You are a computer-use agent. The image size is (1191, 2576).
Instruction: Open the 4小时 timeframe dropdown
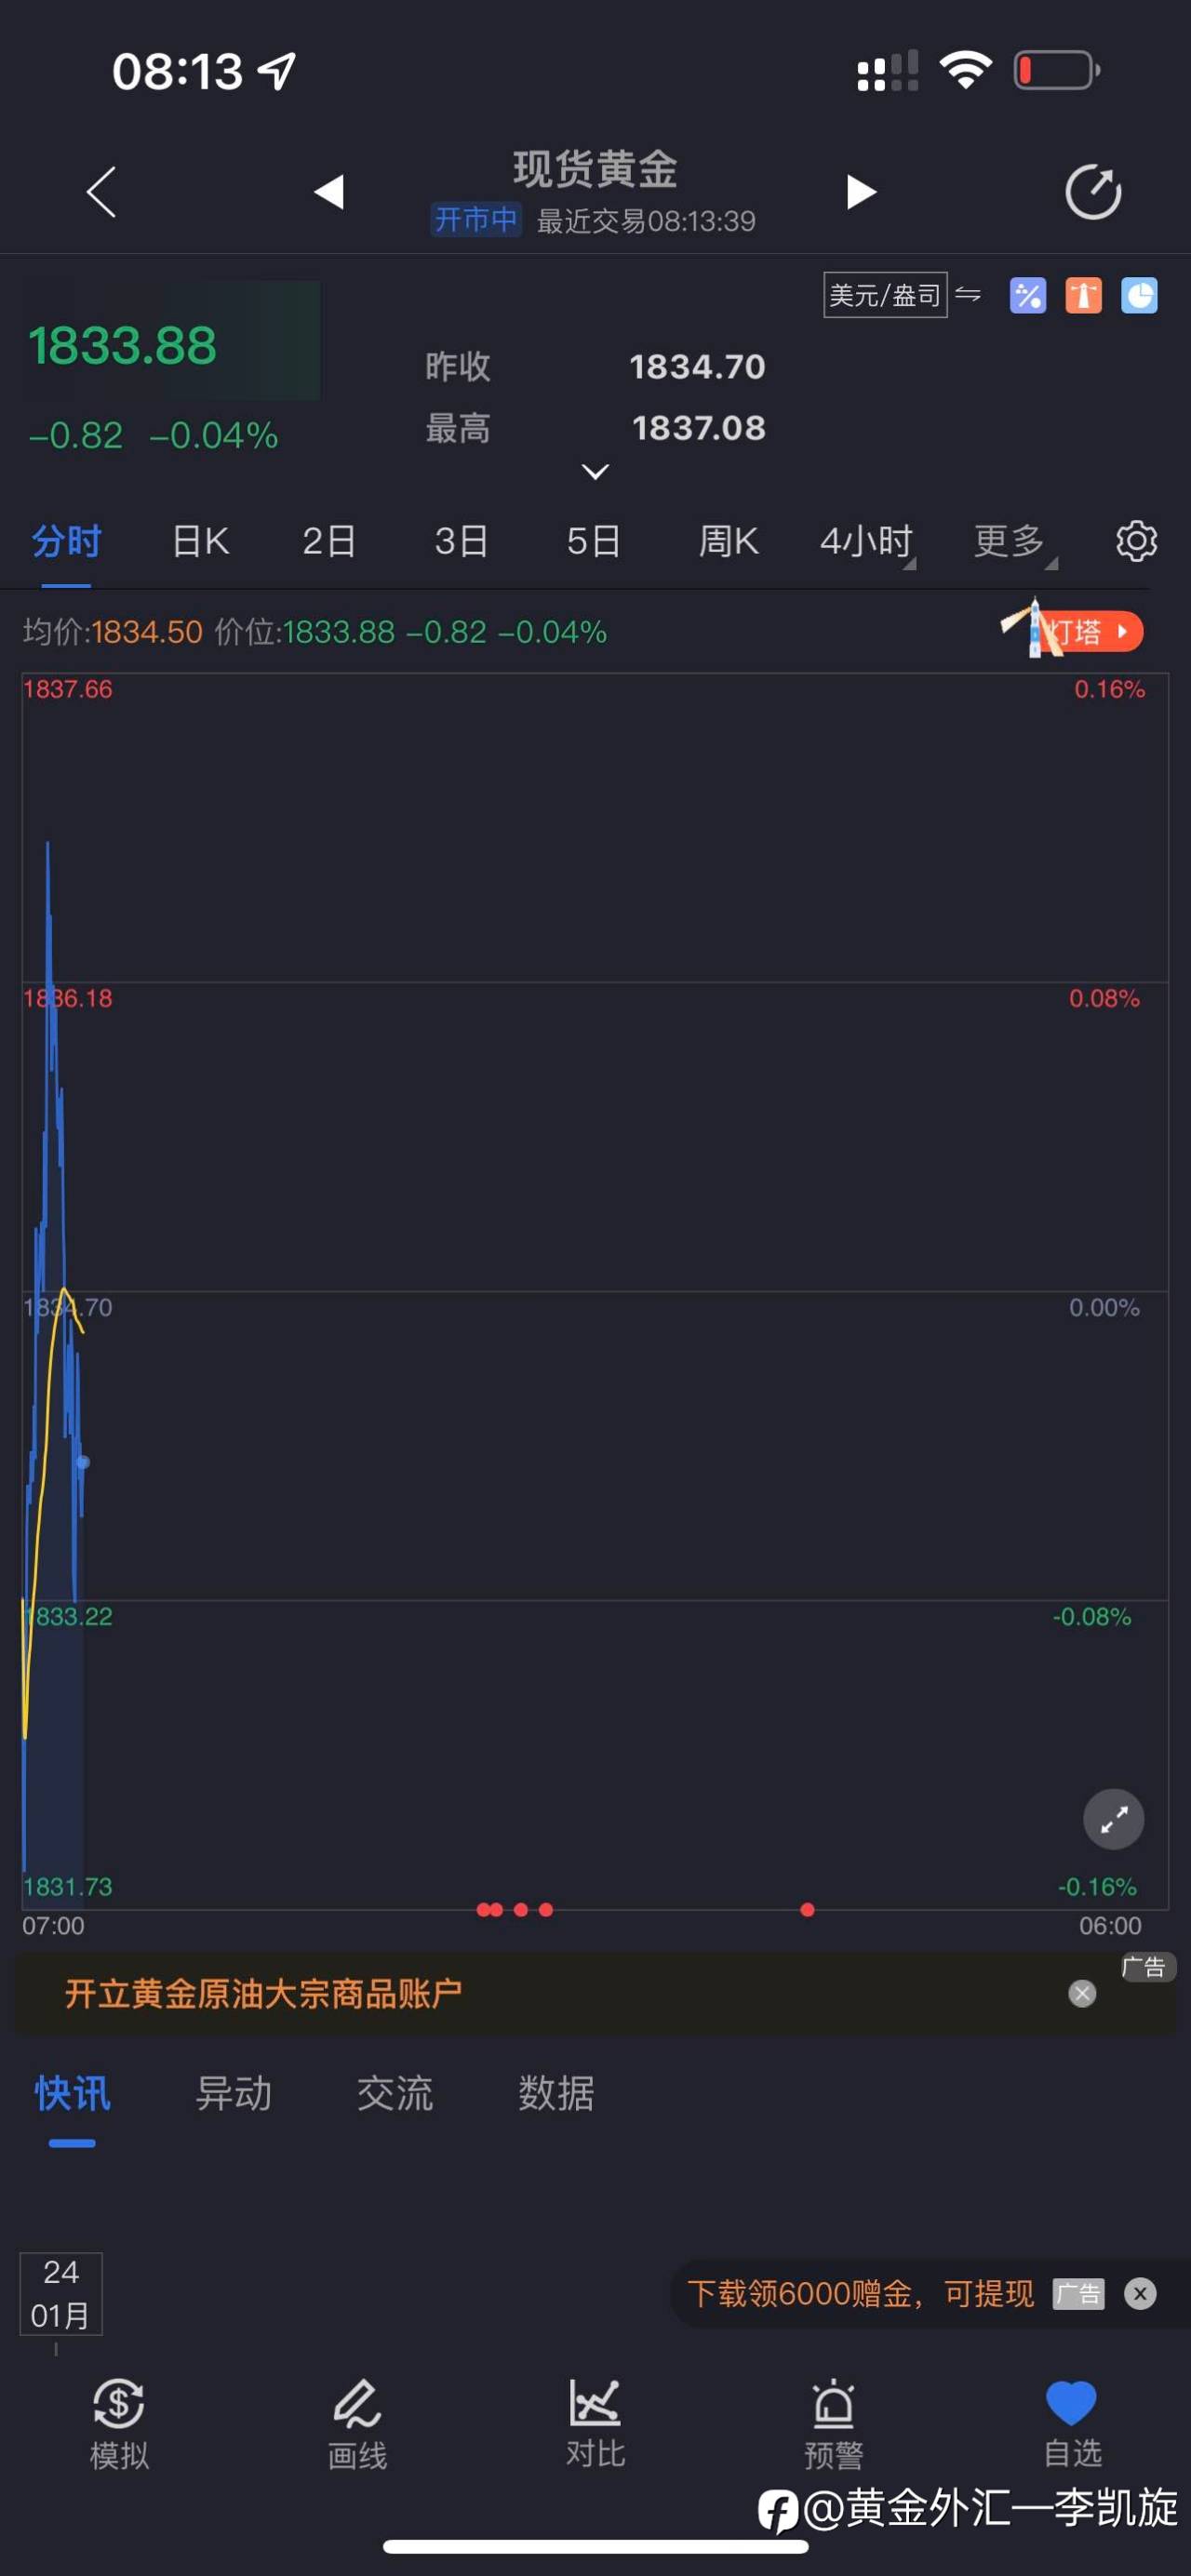pos(867,541)
